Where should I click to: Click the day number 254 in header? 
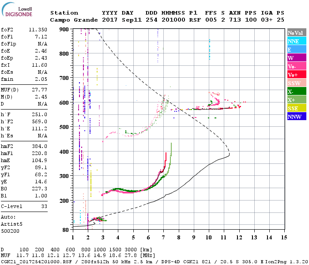[151, 20]
